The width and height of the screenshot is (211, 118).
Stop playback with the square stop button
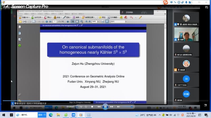(x=92, y=107)
